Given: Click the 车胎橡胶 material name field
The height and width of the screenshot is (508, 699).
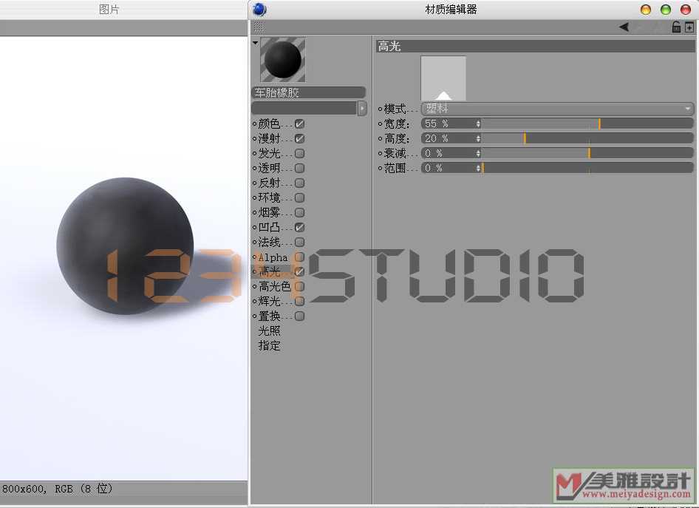Looking at the screenshot, I should [x=308, y=92].
